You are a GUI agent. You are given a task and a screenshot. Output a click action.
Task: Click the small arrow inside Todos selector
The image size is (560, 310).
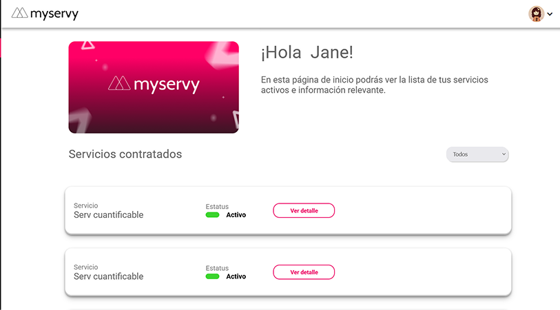[504, 154]
